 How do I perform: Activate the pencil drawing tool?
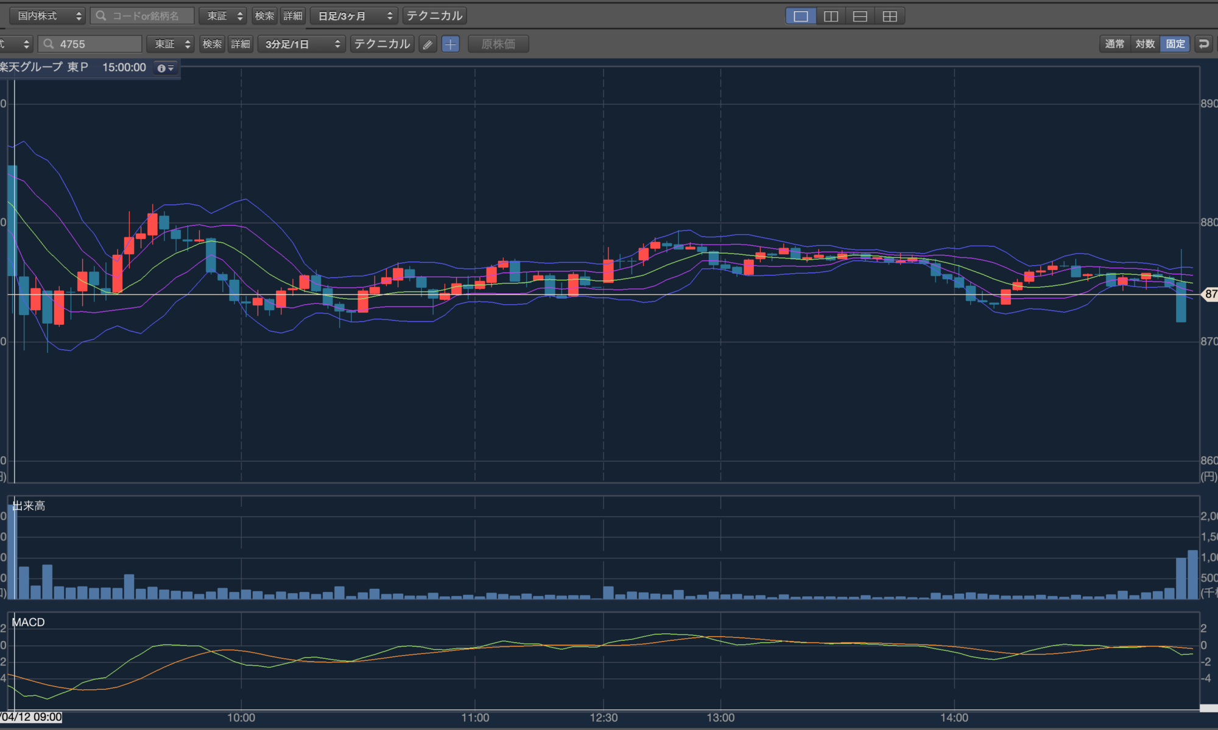pyautogui.click(x=428, y=44)
